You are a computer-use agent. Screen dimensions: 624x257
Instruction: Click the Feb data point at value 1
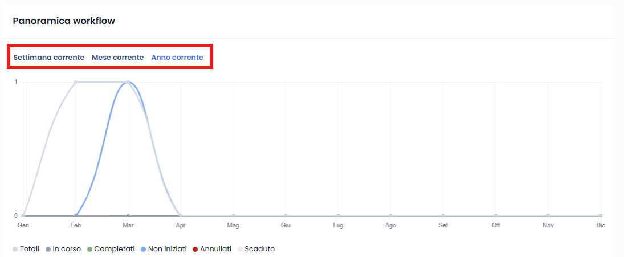pos(76,83)
